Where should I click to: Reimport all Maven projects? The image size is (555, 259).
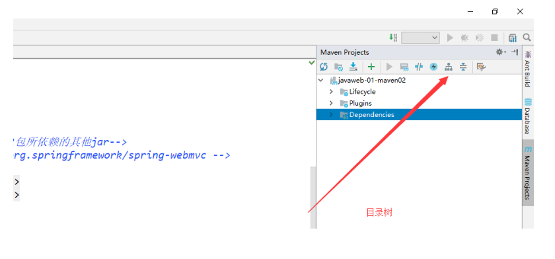click(x=324, y=67)
